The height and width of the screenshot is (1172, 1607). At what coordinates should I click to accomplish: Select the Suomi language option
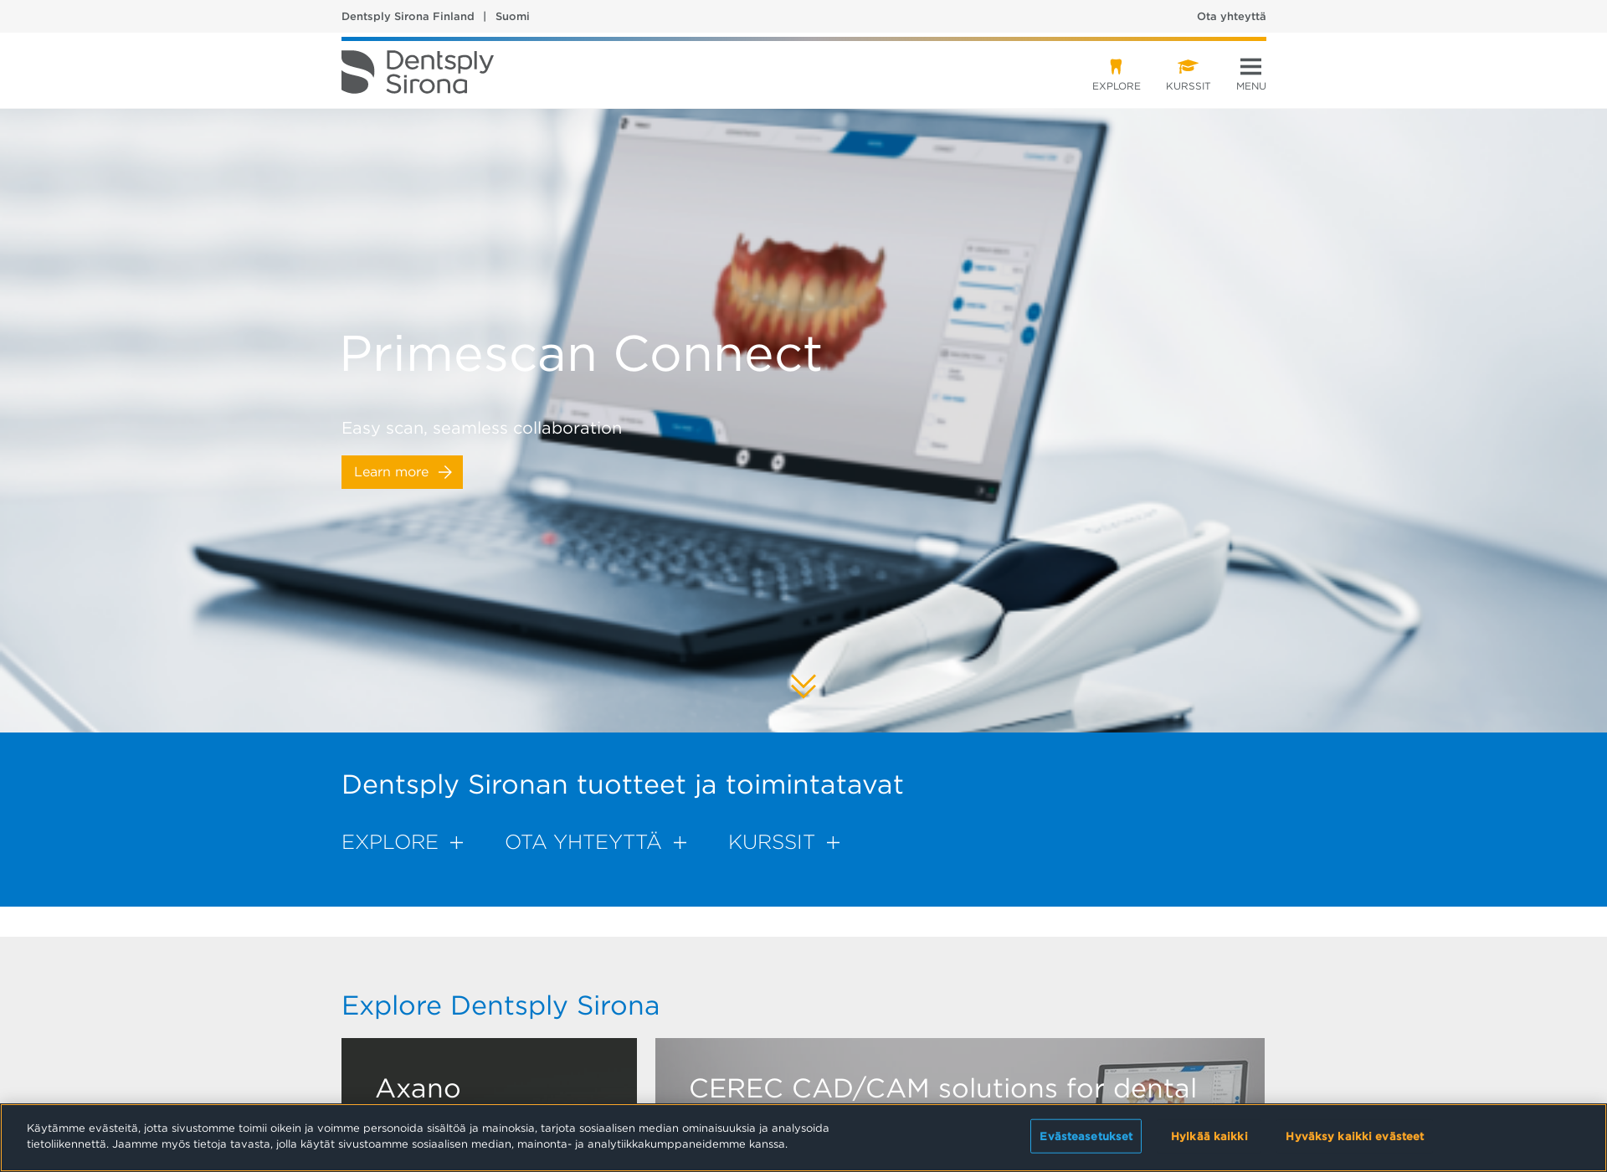click(513, 15)
